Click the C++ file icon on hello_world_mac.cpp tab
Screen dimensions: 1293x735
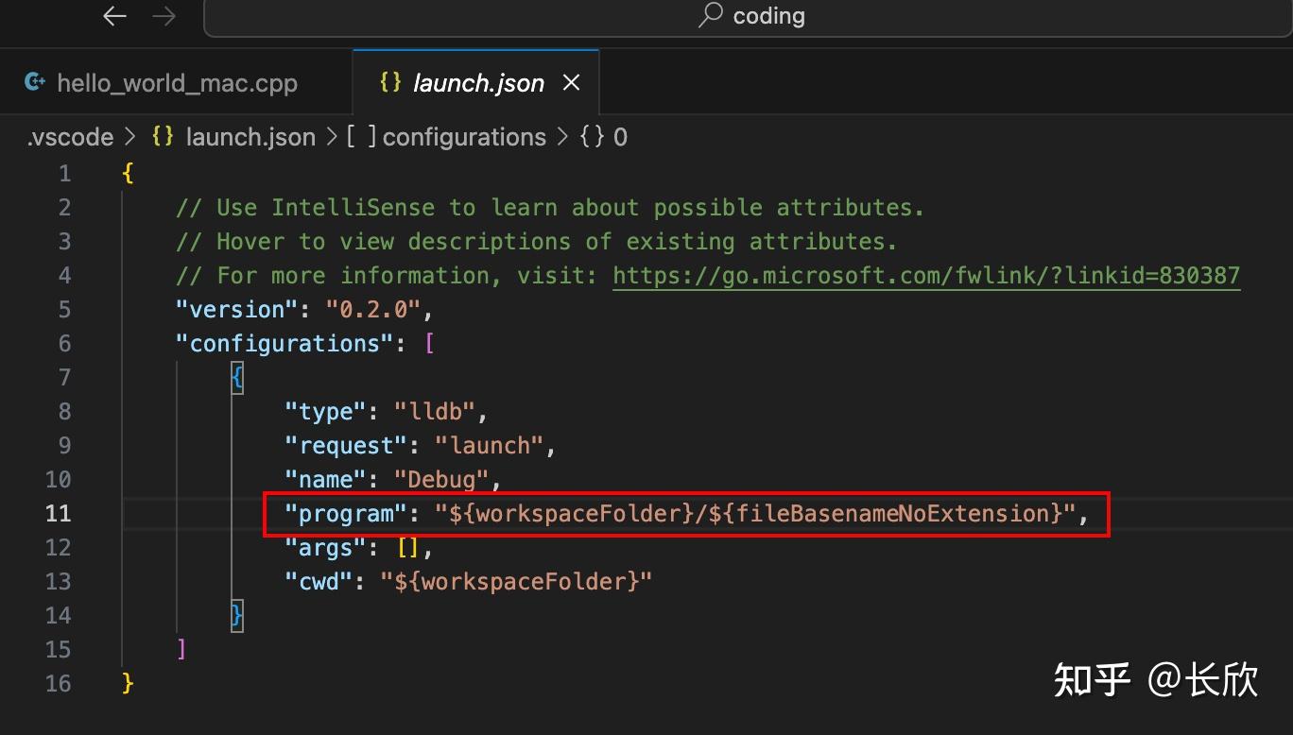click(34, 82)
